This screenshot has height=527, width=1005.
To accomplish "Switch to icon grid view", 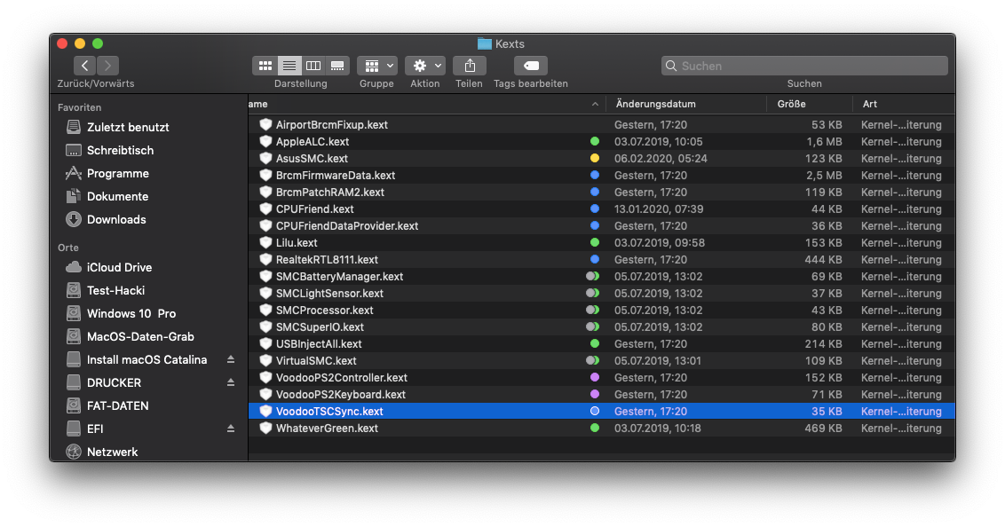I will (265, 66).
